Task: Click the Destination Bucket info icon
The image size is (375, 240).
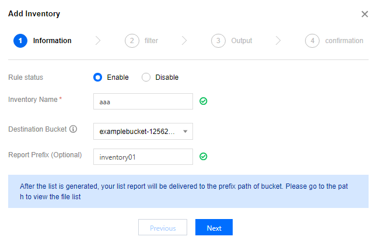Action: pos(73,129)
